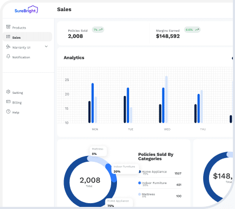Click the Margins Earned percentage badge
235x209 pixels.
pyautogui.click(x=192, y=30)
